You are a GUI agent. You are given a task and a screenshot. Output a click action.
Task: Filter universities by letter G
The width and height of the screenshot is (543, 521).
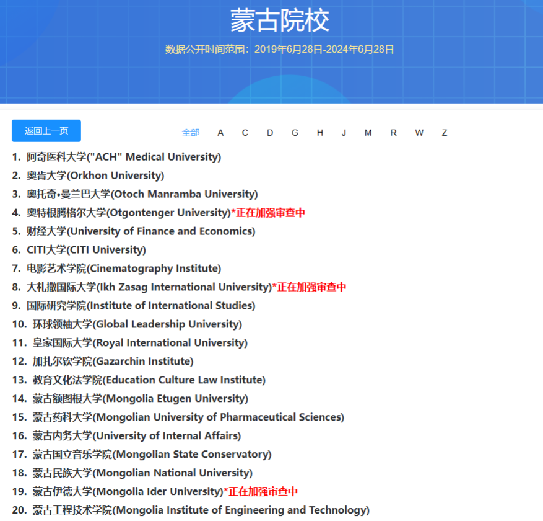point(295,133)
